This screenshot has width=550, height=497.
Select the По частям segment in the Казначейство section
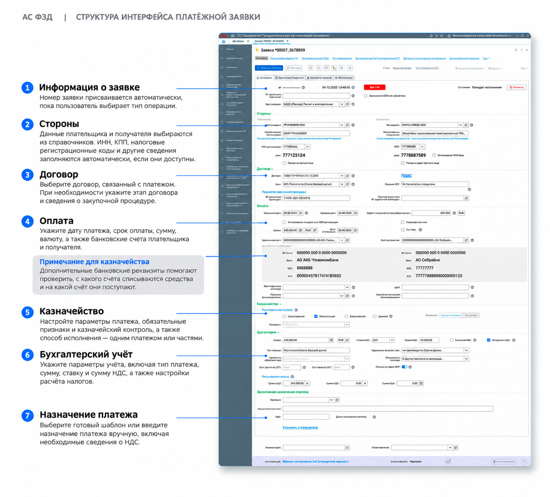471,315
